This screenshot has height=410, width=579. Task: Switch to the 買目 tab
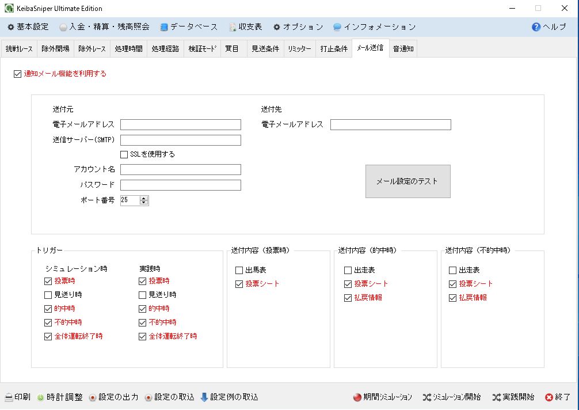(234, 49)
